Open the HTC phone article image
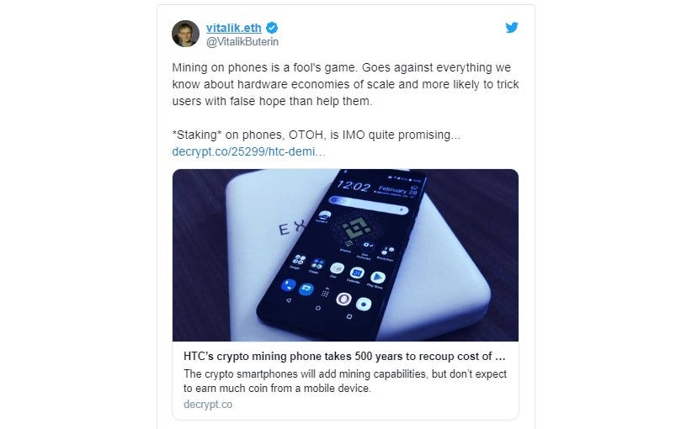 [345, 255]
